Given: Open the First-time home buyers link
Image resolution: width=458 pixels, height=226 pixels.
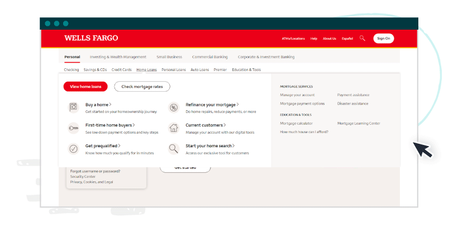Looking at the screenshot, I should point(110,125).
